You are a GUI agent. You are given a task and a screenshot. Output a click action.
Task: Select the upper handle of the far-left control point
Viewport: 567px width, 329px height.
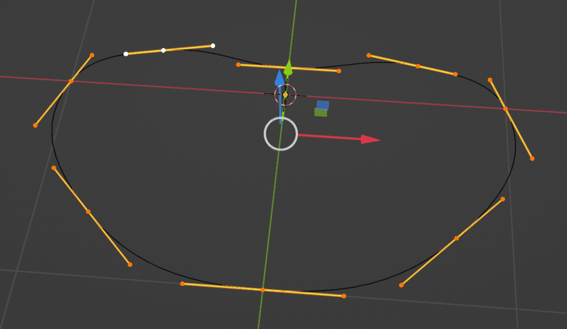click(92, 55)
